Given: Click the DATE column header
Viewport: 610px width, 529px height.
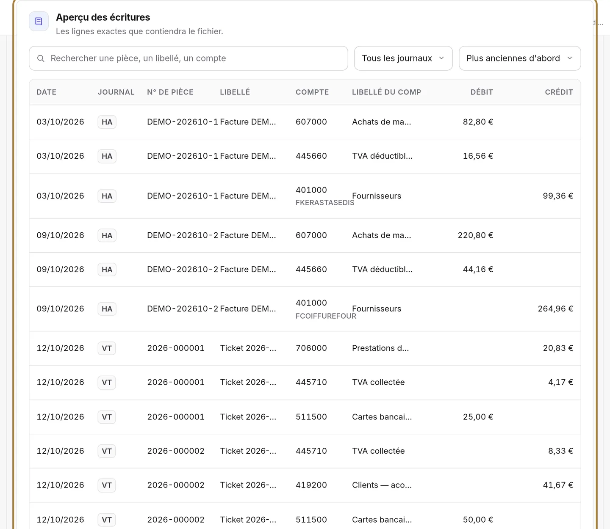Looking at the screenshot, I should click(47, 92).
